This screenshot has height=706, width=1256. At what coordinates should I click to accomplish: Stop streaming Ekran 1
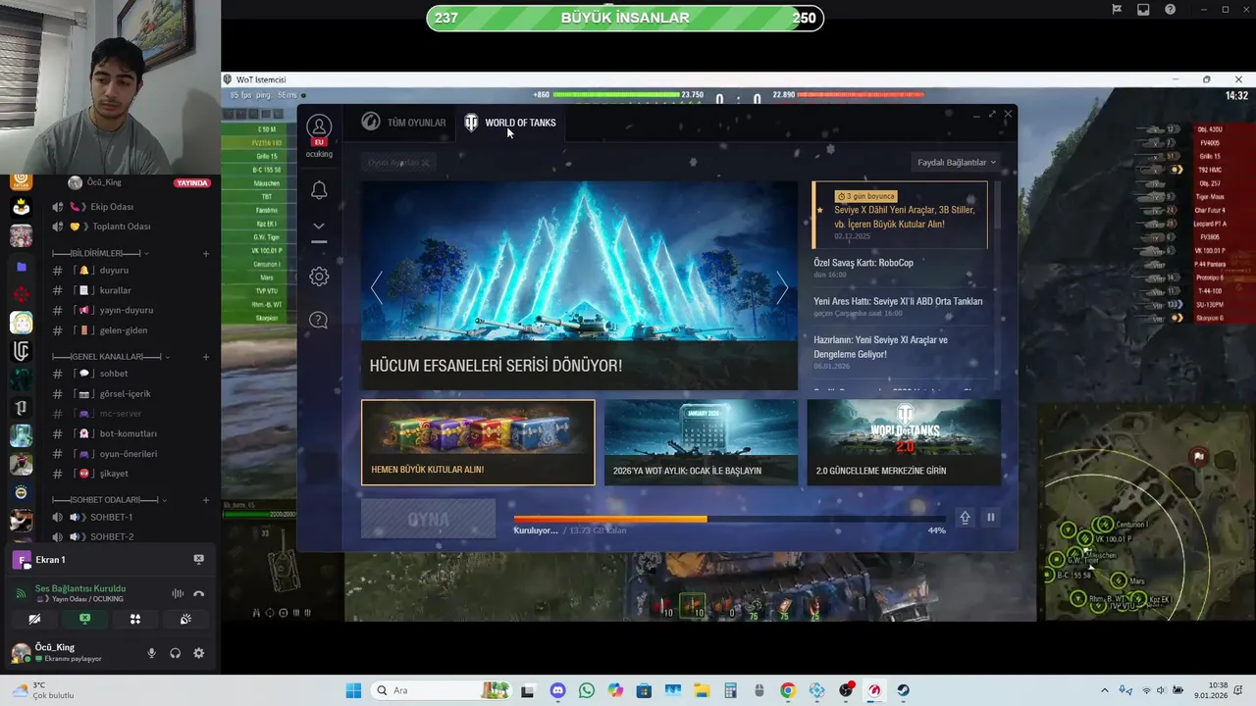pyautogui.click(x=198, y=559)
